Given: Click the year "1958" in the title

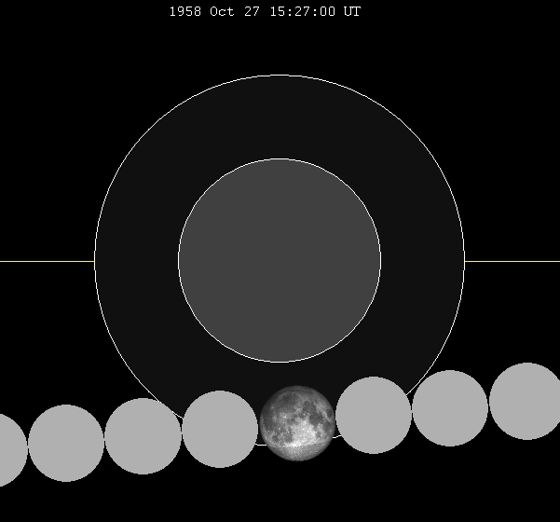Looking at the screenshot, I should (x=185, y=12).
